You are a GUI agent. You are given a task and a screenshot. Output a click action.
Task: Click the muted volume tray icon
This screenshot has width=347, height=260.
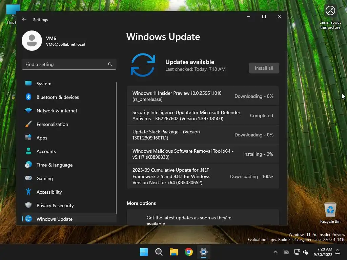306,252
